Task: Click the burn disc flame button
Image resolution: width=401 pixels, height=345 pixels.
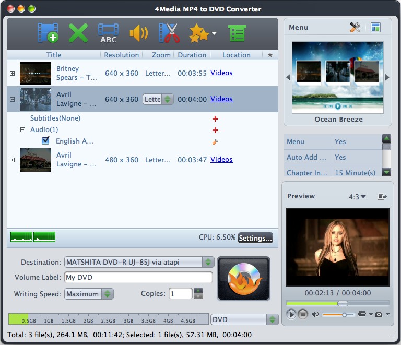Action: point(243,279)
